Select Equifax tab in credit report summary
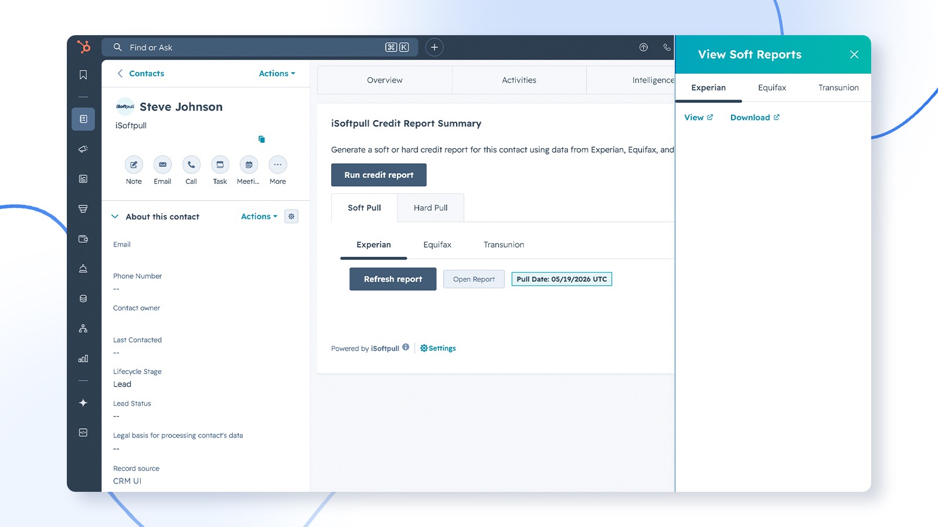The image size is (938, 527). click(437, 245)
